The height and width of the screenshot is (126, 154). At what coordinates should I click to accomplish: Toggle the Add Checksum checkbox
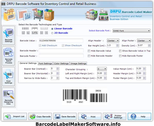coord(40,46)
